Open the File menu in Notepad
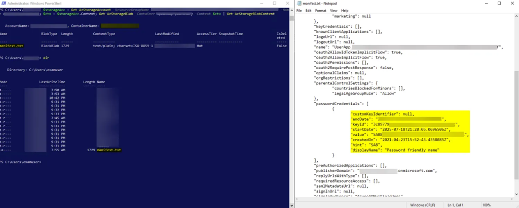 299,10
